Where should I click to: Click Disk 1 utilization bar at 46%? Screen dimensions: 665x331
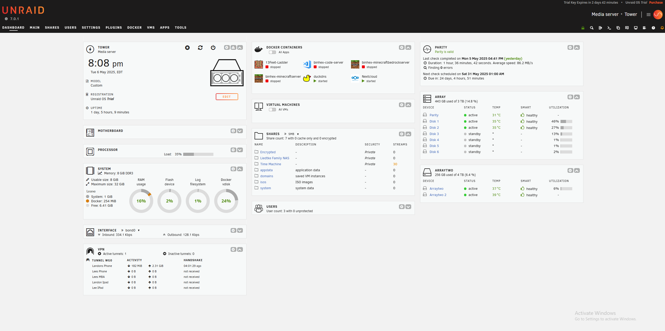[x=566, y=121]
